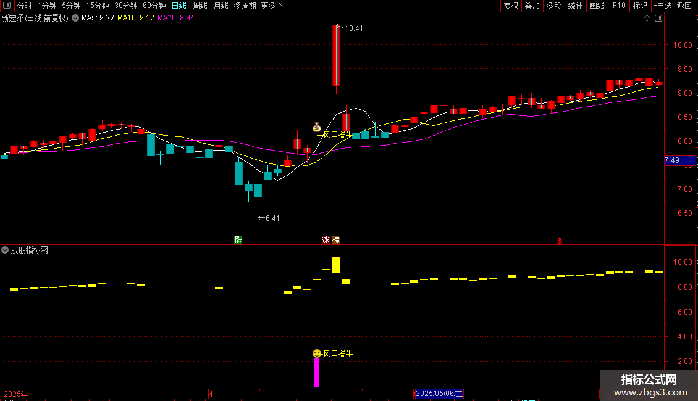The width and height of the screenshot is (698, 401).
Task: Activate the 画线 drawing tool
Action: 597,6
